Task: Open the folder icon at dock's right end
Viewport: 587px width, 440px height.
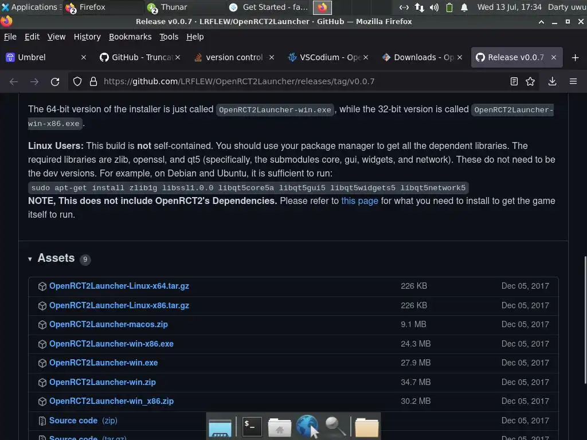Action: click(x=366, y=427)
